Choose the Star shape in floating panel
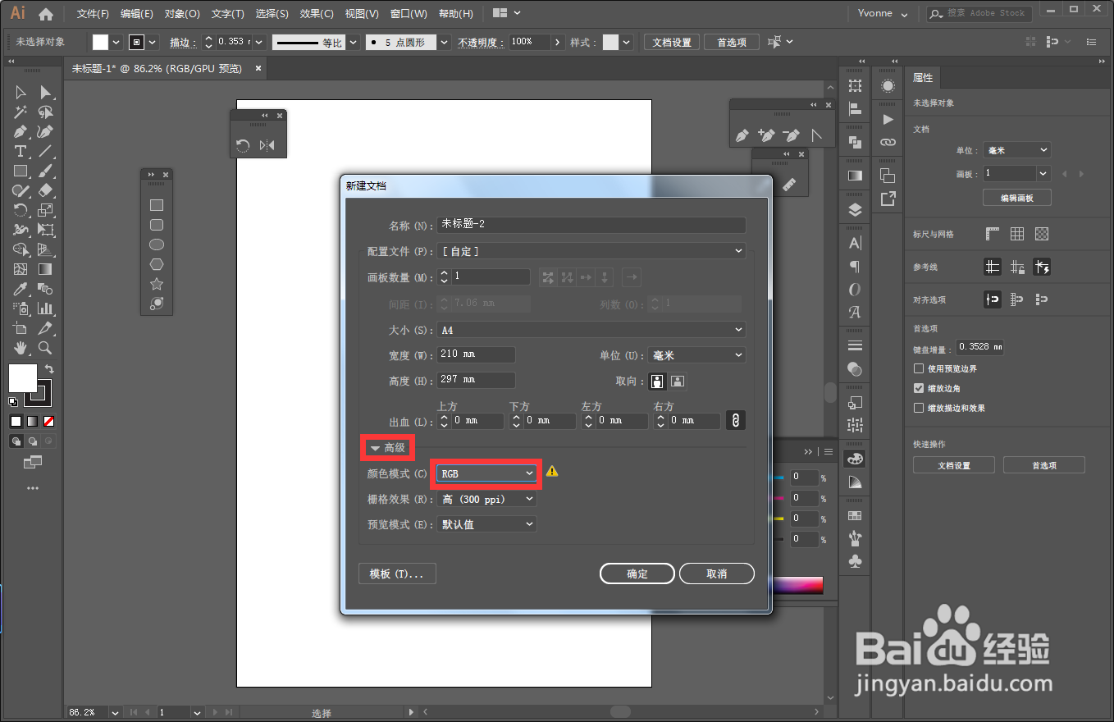The image size is (1114, 722). (157, 284)
